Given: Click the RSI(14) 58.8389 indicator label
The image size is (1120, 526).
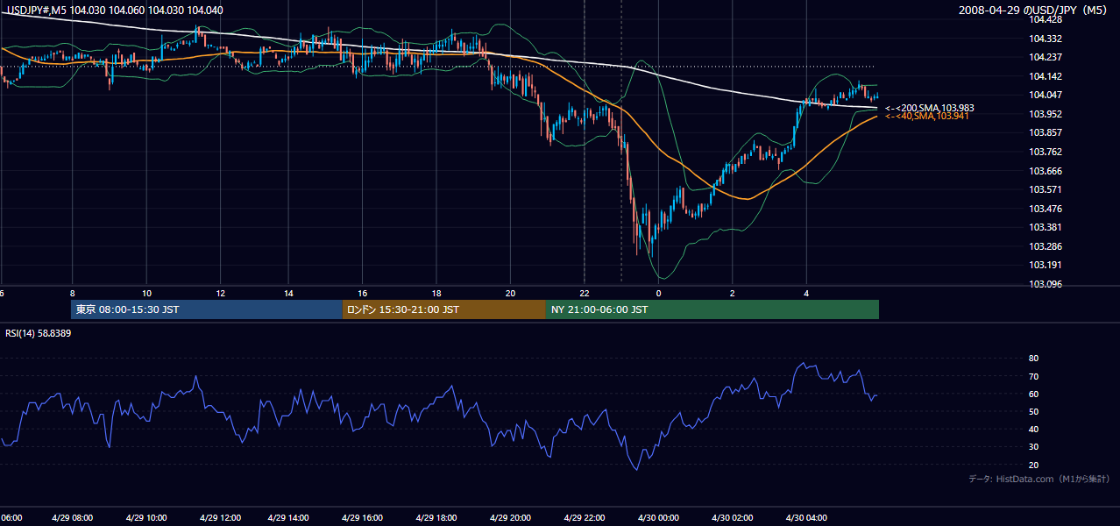Looking at the screenshot, I should [x=39, y=333].
